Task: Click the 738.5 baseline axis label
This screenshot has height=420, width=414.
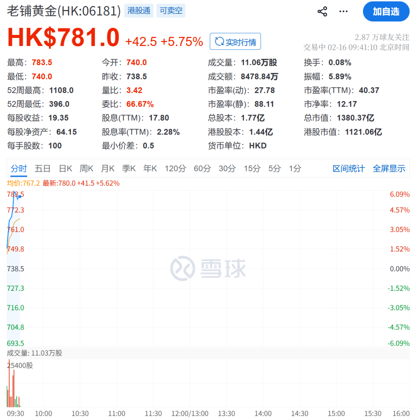Action: 16,269
